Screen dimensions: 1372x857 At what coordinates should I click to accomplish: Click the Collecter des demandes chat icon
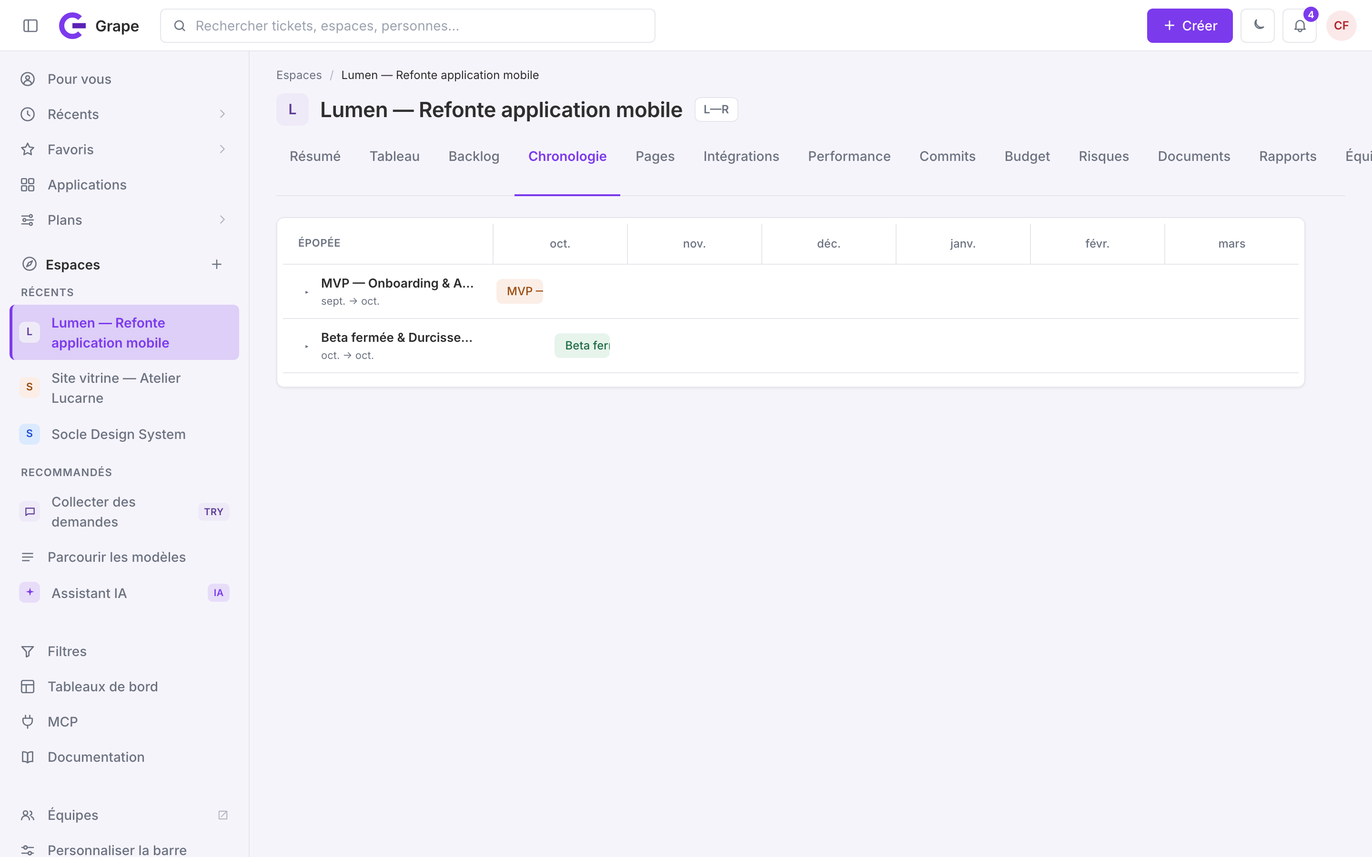[30, 511]
